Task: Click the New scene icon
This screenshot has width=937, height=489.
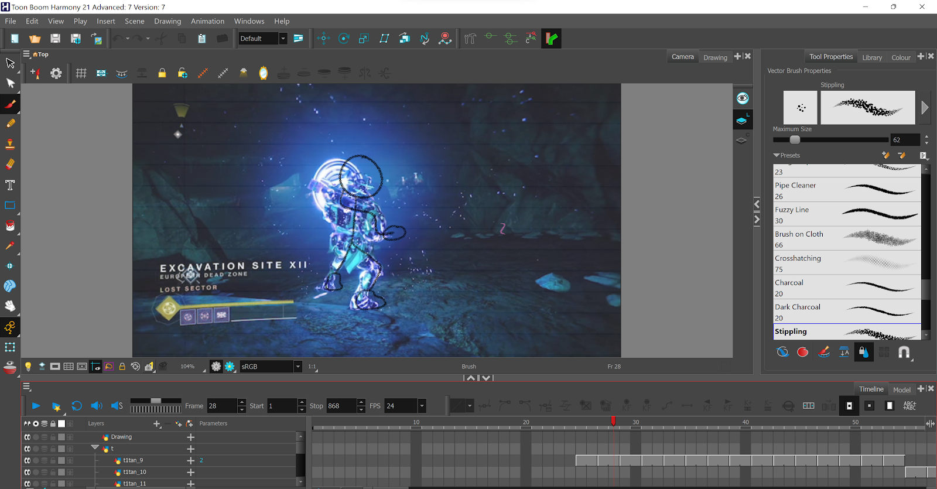Action: click(15, 39)
